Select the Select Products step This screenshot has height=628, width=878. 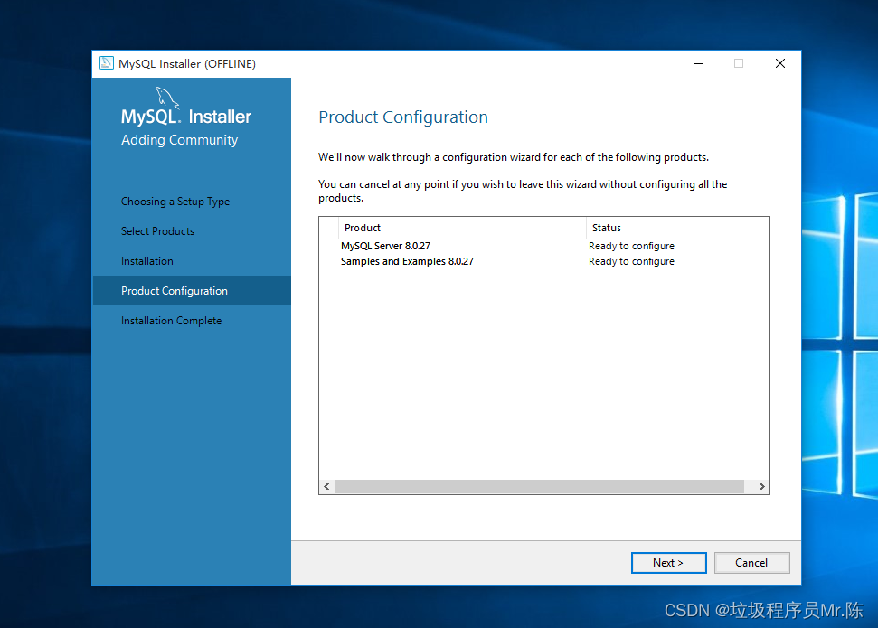(x=157, y=231)
